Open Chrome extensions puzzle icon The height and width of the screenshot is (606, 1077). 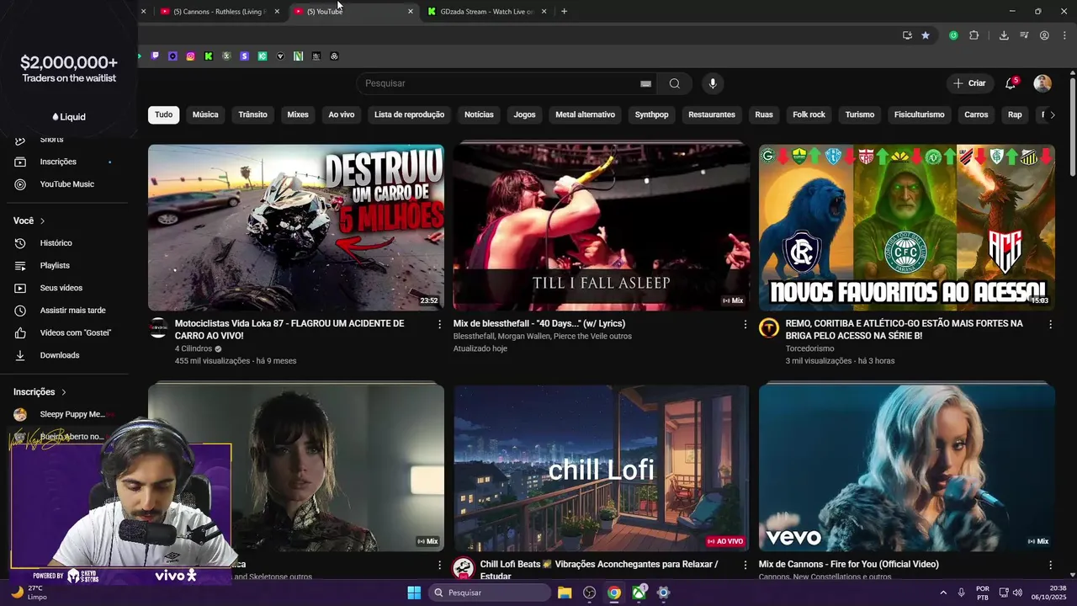pos(974,35)
